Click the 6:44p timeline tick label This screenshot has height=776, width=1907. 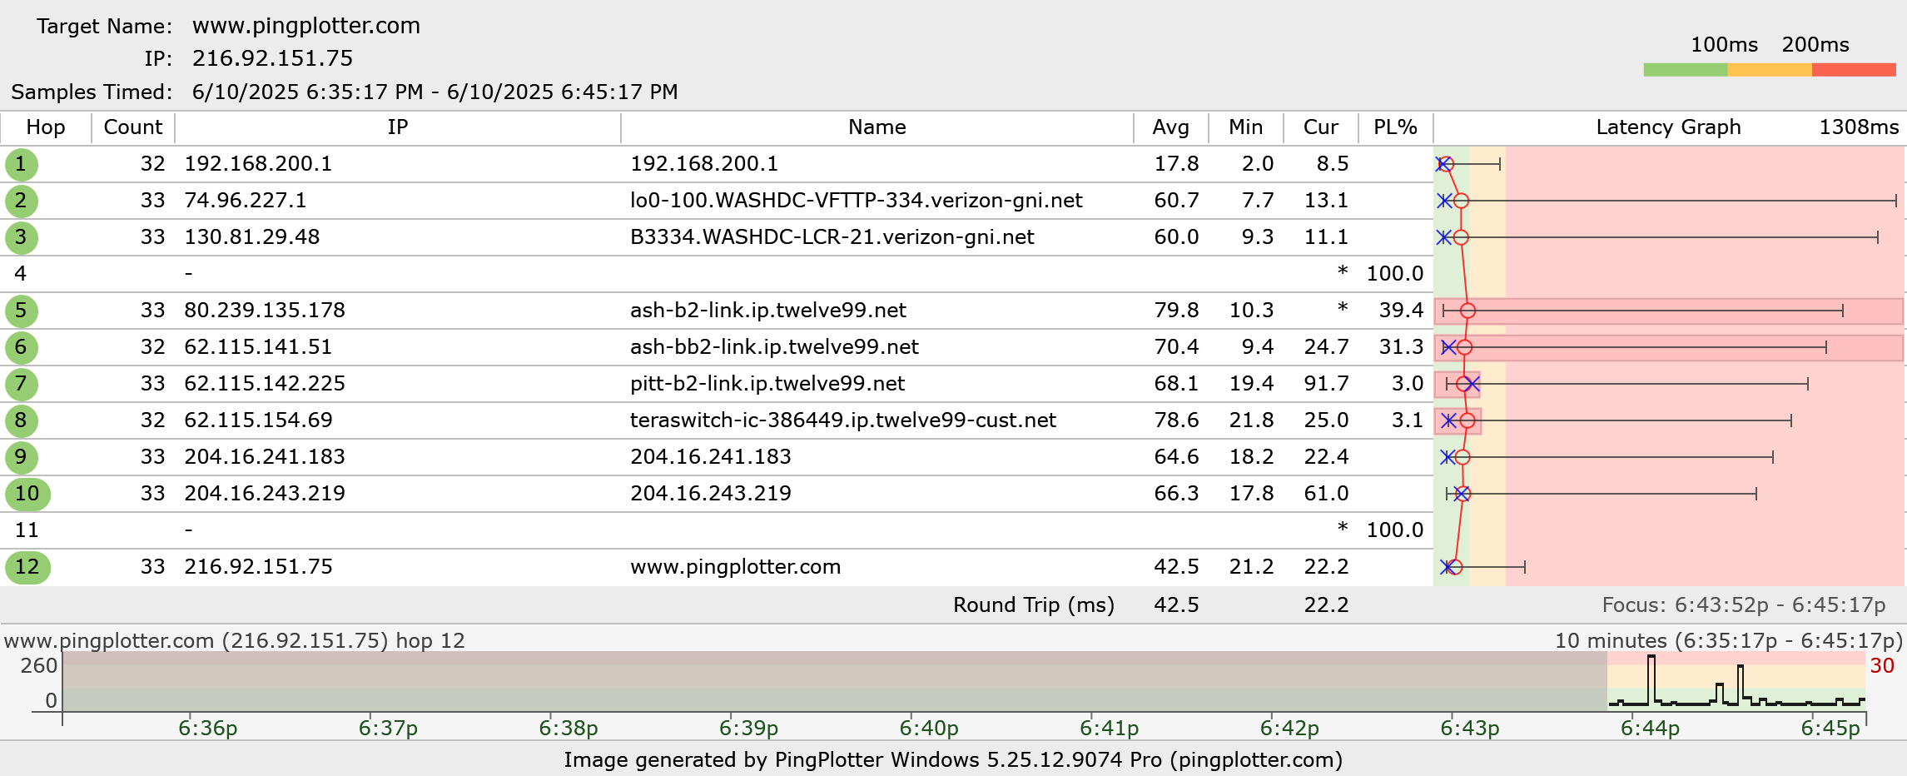[1650, 729]
